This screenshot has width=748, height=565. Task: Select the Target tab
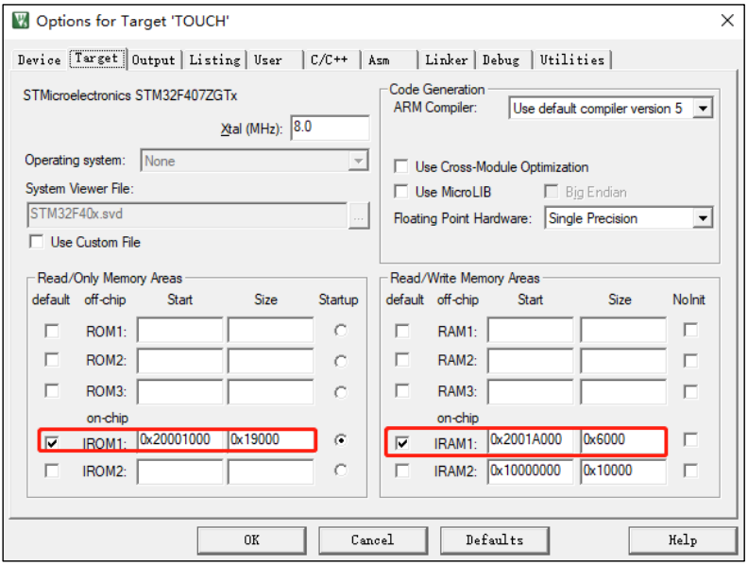click(97, 59)
